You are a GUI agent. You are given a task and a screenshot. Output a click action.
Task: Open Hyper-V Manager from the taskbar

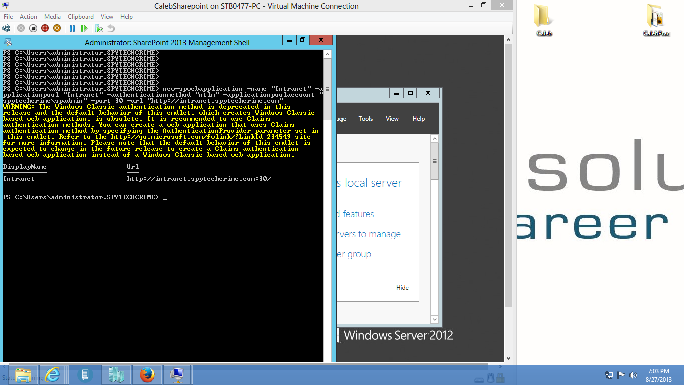116,375
